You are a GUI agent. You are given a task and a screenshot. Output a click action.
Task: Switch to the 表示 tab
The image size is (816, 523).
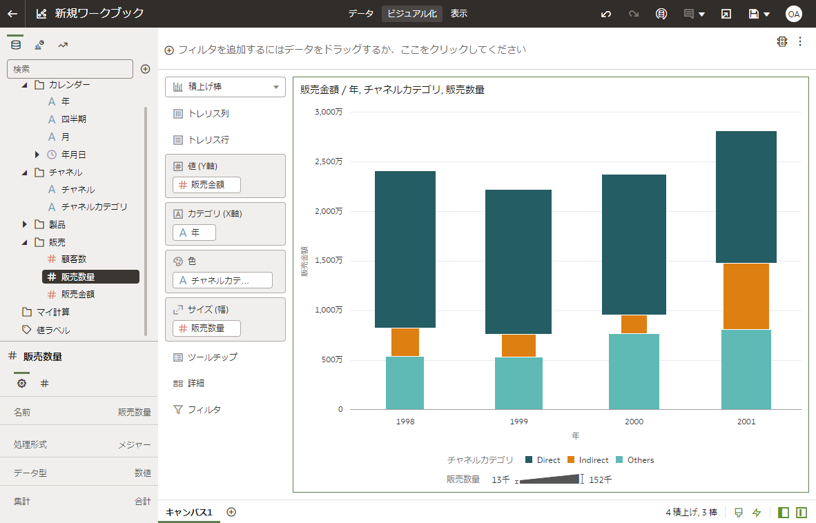[x=458, y=14]
